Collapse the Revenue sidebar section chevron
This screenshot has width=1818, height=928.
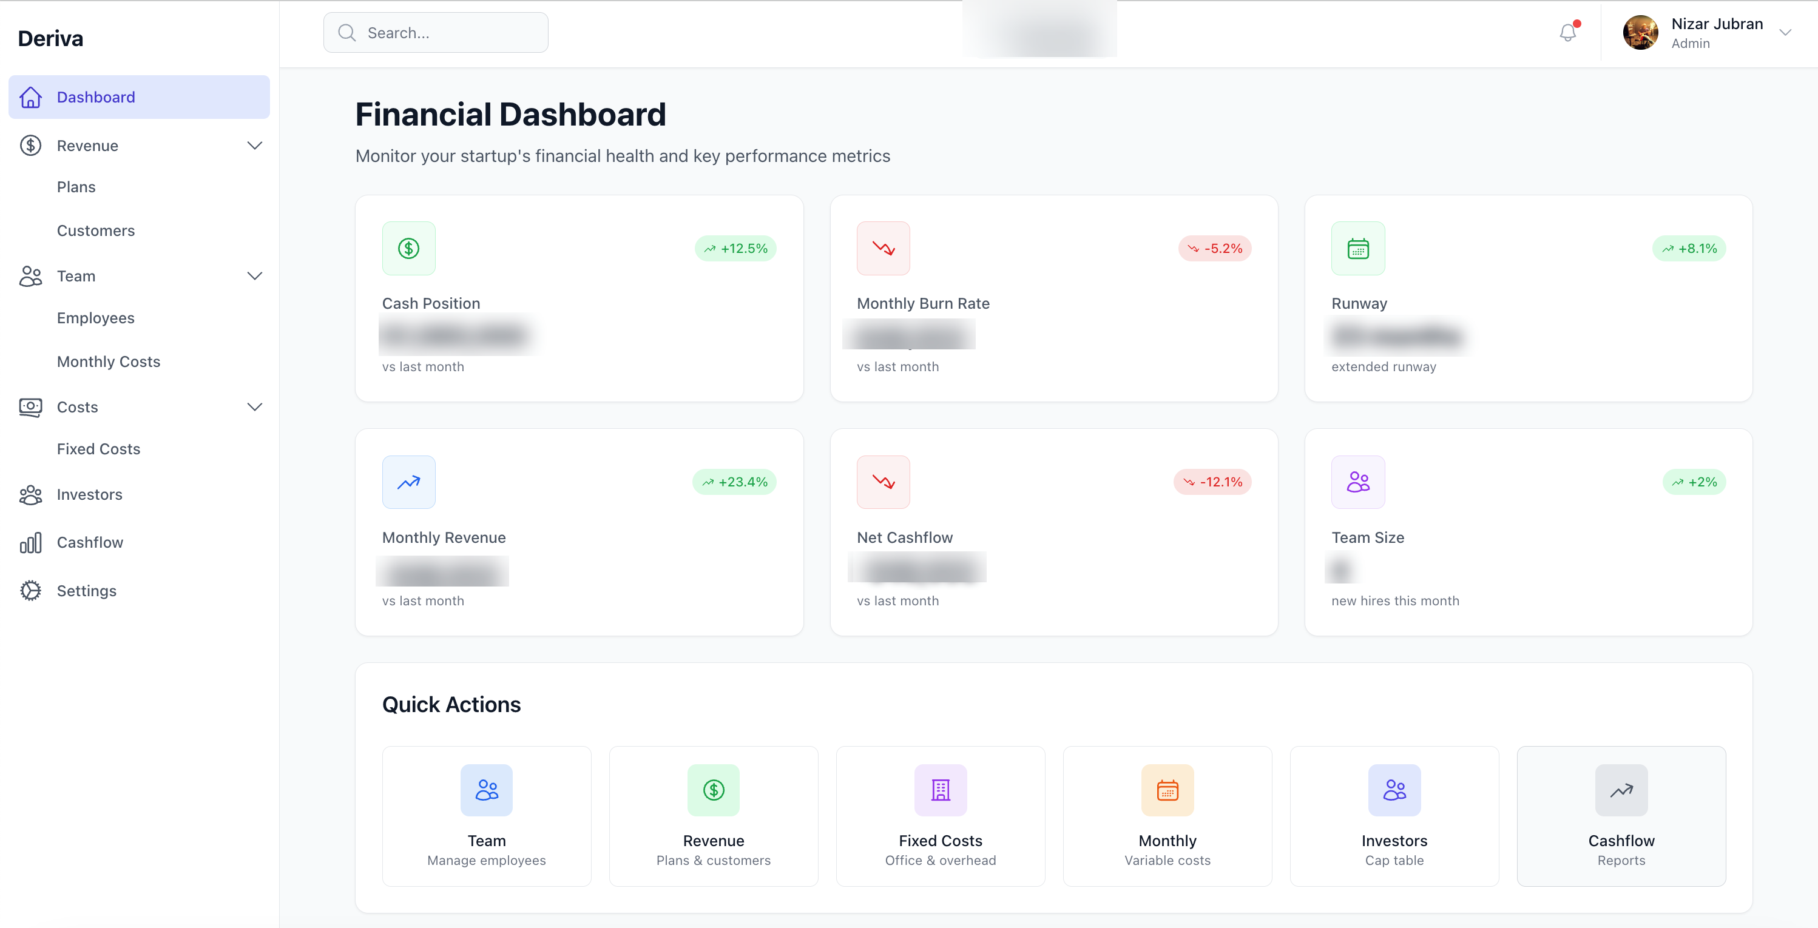tap(255, 145)
